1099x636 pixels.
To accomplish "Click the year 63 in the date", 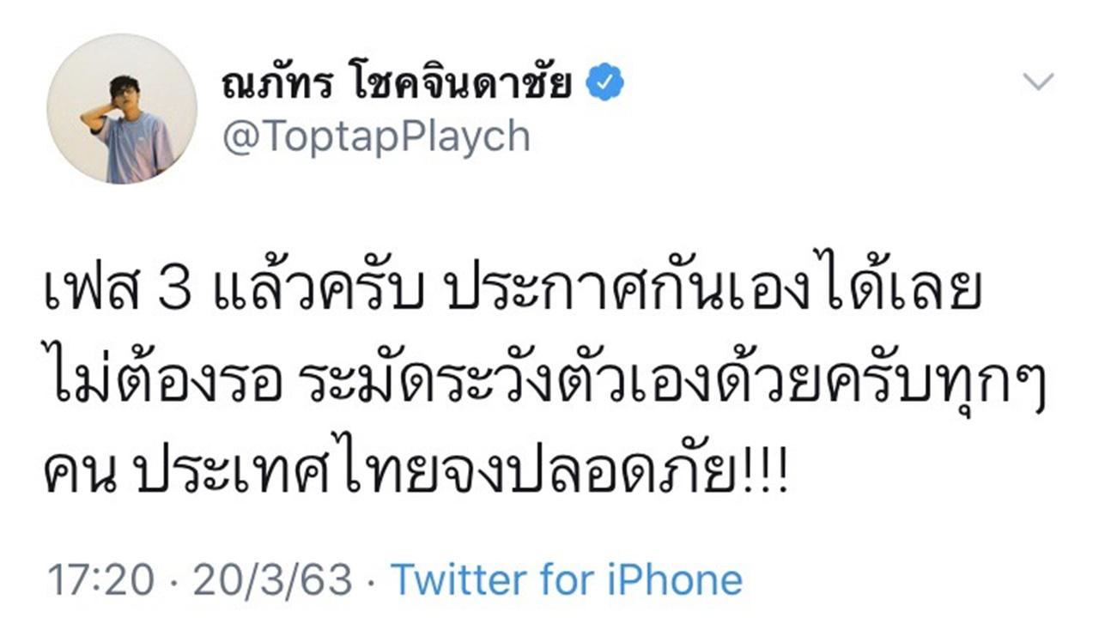I will [x=330, y=580].
